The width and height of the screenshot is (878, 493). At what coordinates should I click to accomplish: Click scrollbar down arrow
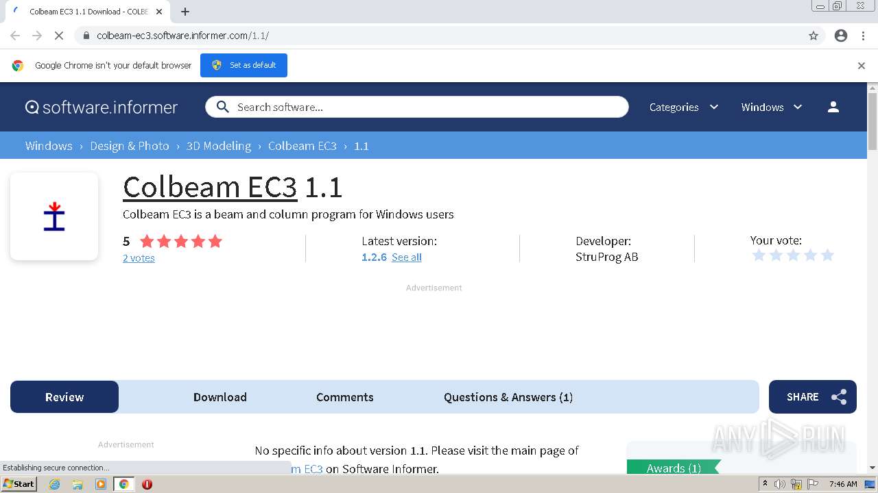873,468
